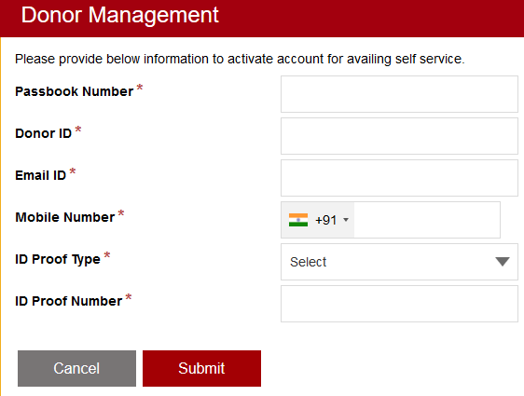The image size is (524, 396).
Task: Click the ID Proof Number label
Action: pyautogui.click(x=68, y=301)
